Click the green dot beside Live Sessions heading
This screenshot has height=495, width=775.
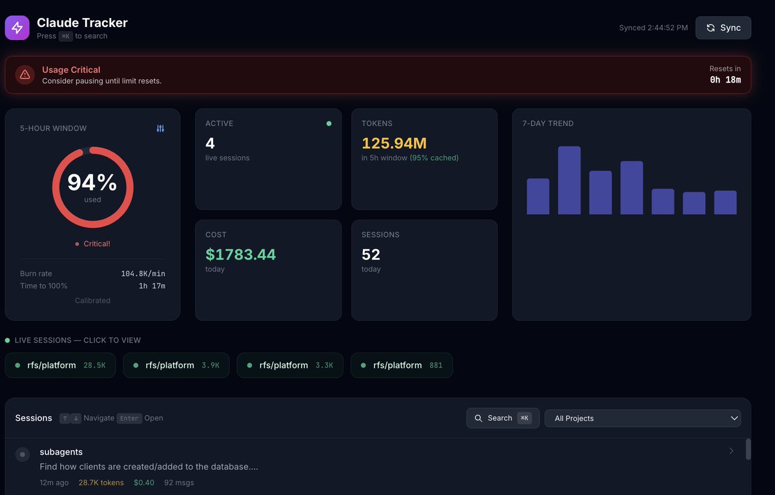point(8,340)
